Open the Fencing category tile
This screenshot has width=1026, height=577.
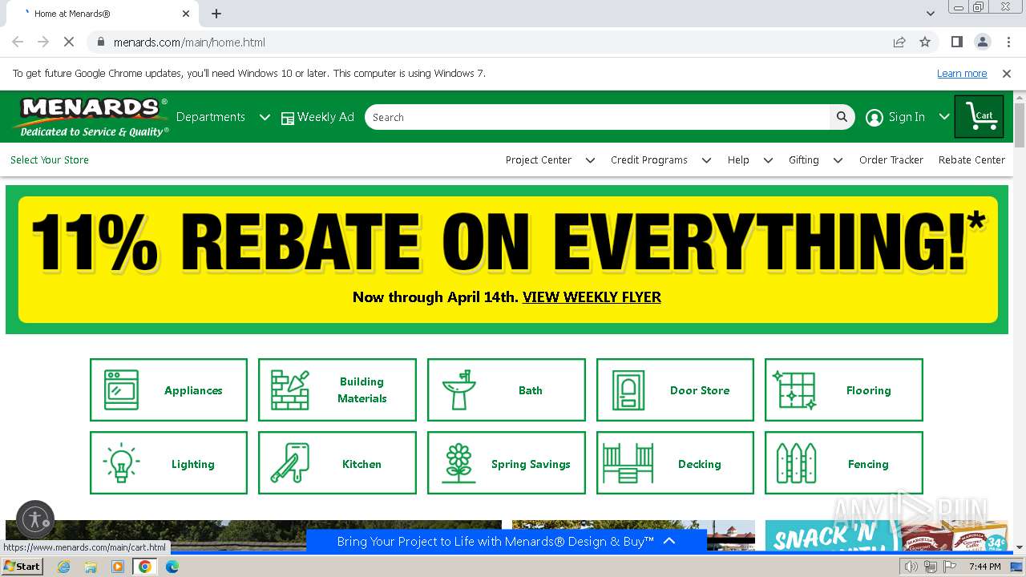[x=844, y=463]
